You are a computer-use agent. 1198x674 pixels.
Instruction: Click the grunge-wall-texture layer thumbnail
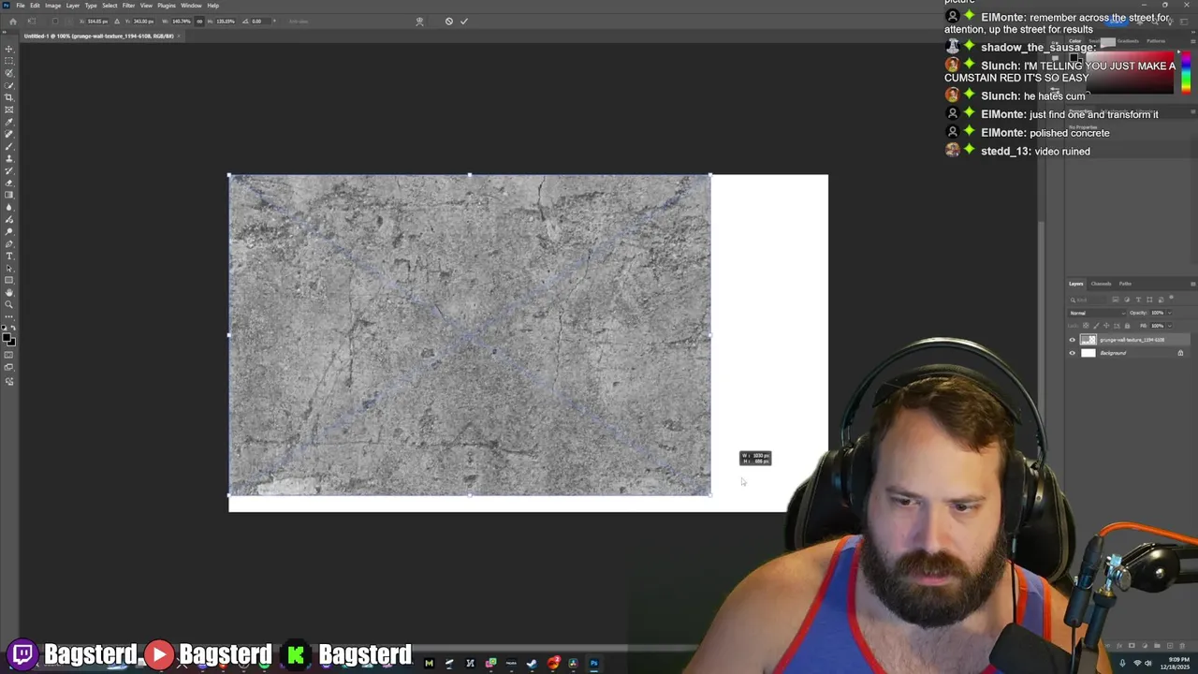1088,340
